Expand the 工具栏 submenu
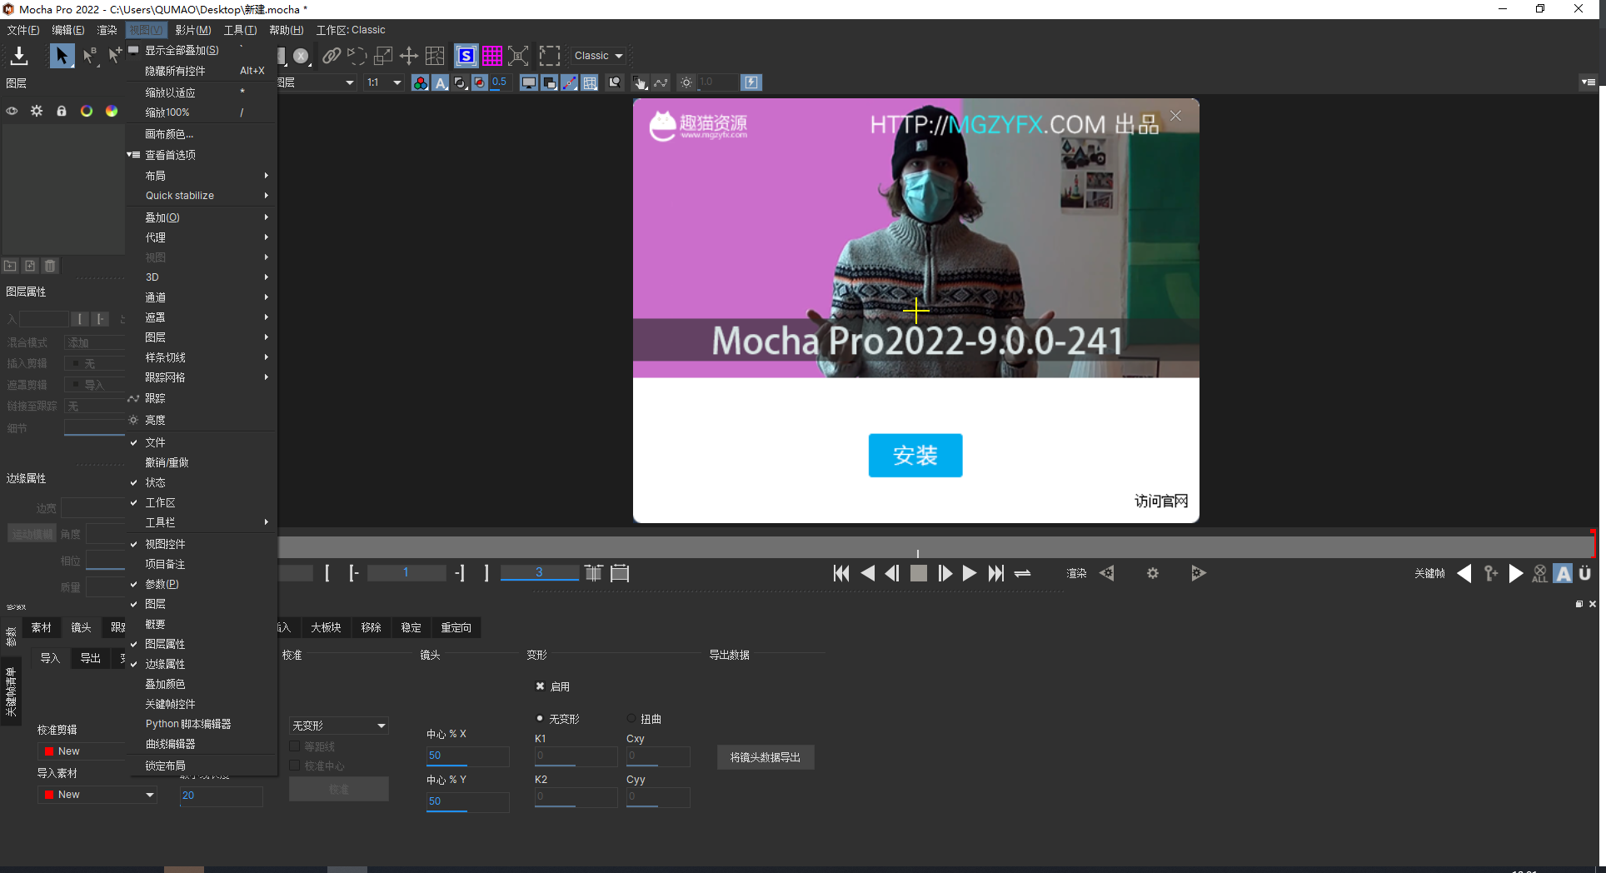 pos(201,522)
